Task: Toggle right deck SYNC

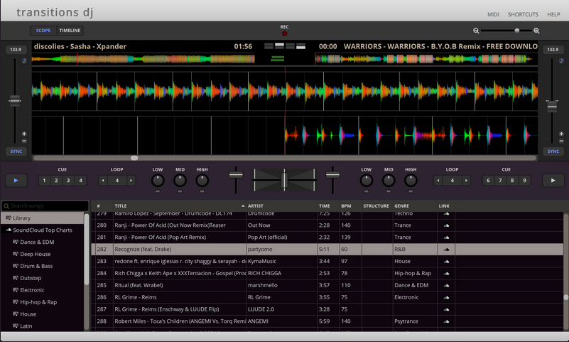Action: coord(553,151)
